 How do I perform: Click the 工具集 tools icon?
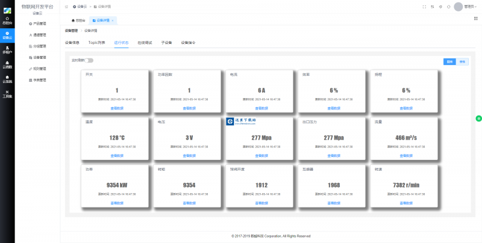(7, 94)
